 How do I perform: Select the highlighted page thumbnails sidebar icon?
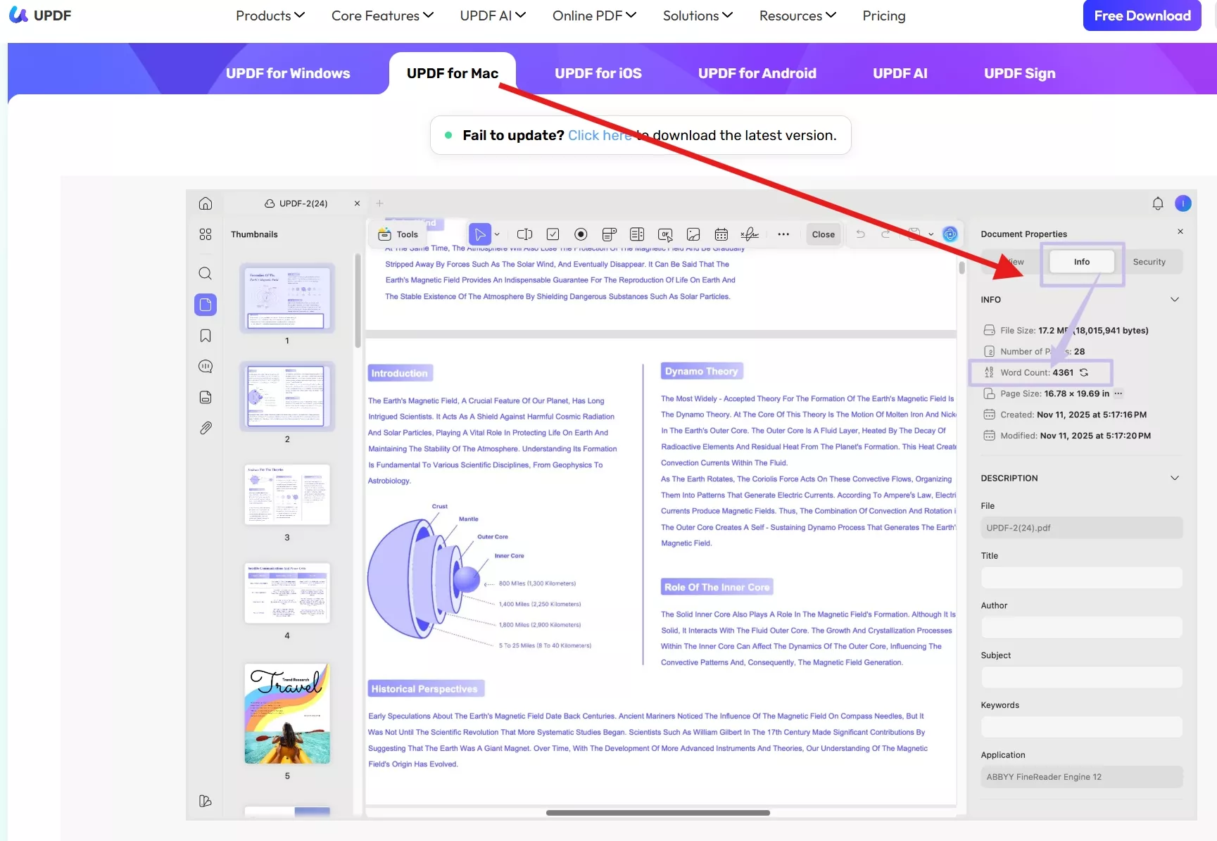(x=206, y=305)
